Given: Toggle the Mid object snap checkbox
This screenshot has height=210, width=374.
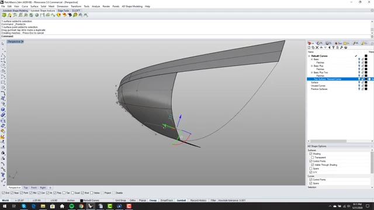Looking at the screenshot, I should (31, 193).
